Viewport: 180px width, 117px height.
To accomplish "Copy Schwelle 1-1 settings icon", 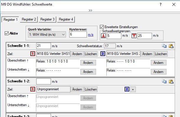I will 164,46.
